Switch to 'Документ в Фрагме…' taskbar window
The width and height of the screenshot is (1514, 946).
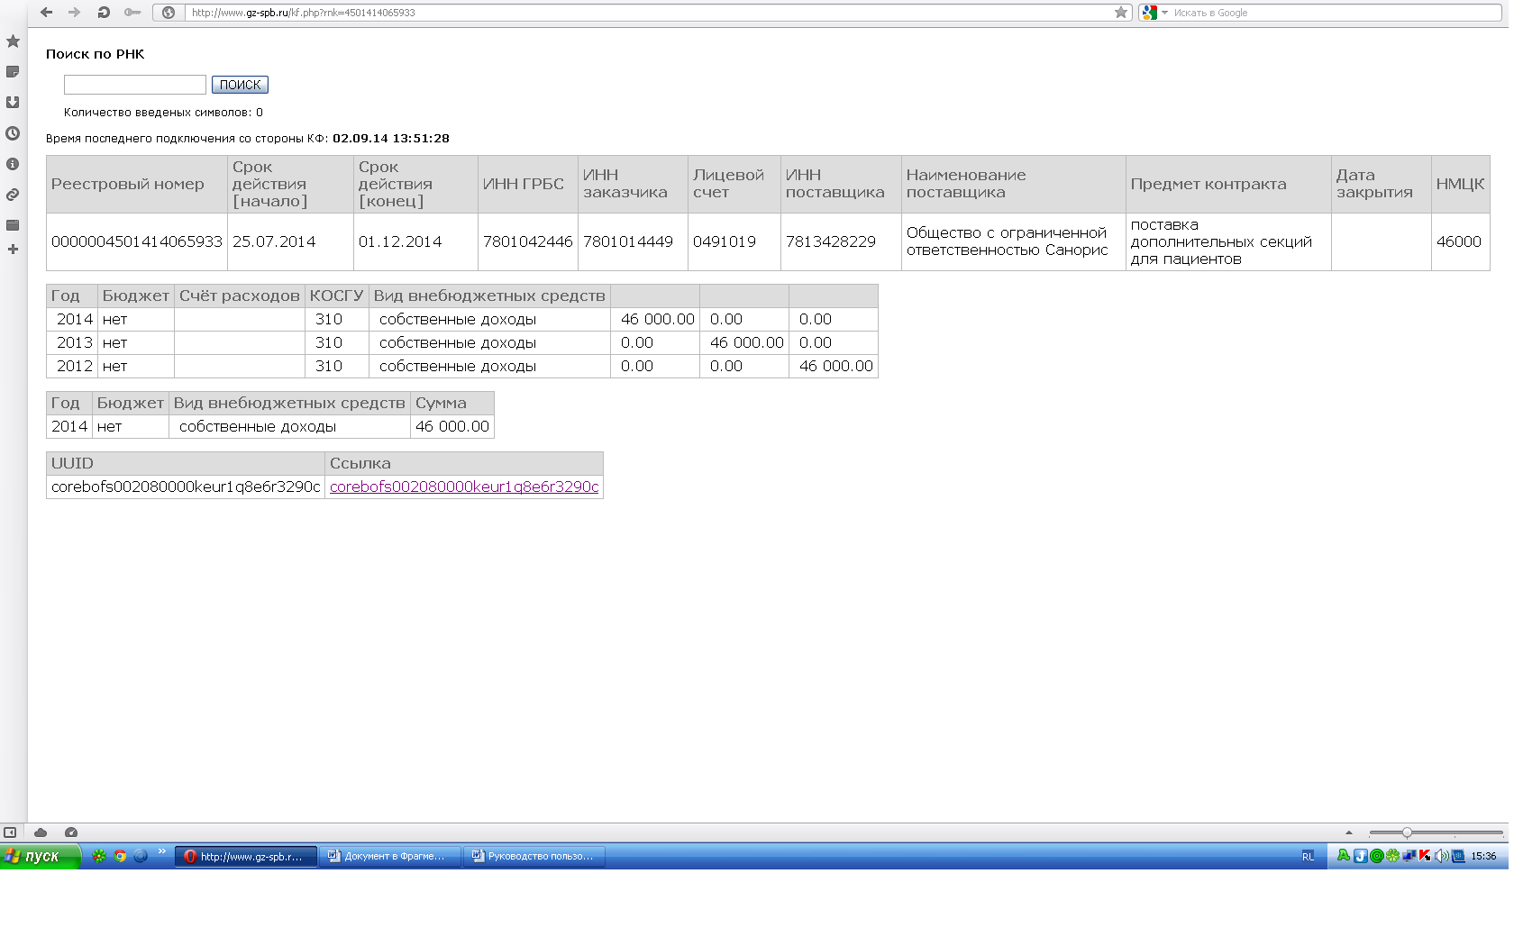pyautogui.click(x=389, y=856)
